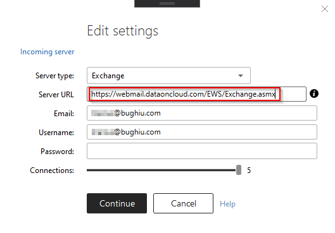Viewport: 335px width, 233px height.
Task: Focus the Username input field
Action: click(202, 132)
